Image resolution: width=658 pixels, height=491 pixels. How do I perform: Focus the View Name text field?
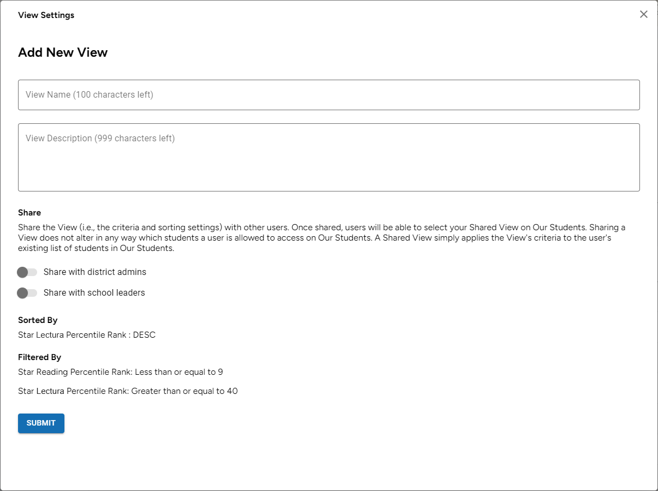tap(329, 95)
